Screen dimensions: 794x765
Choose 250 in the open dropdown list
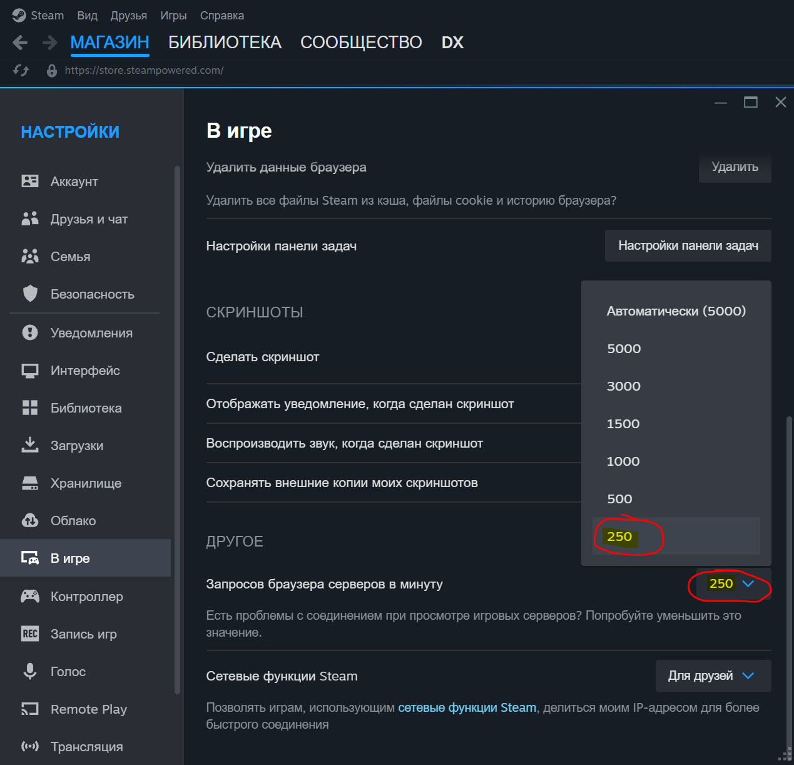[x=676, y=536]
